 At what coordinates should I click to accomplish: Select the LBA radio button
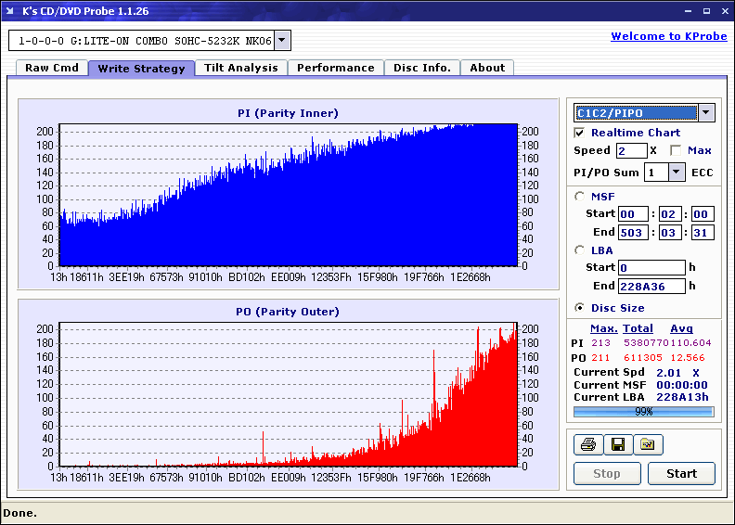click(x=579, y=250)
